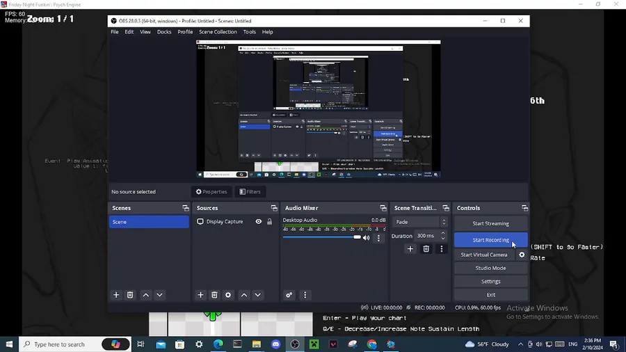Pop out the Audio Mixer dock

(383, 208)
